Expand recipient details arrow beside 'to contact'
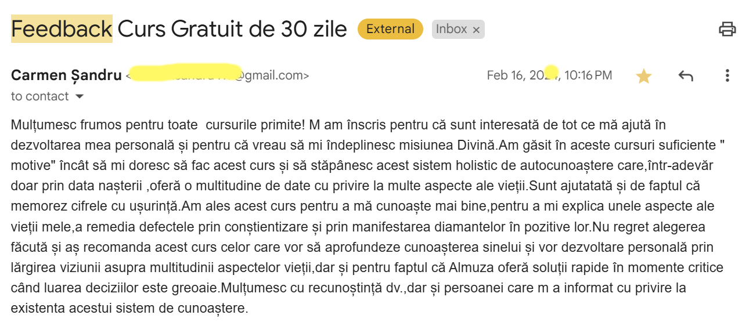Image resolution: width=742 pixels, height=333 pixels. point(80,96)
